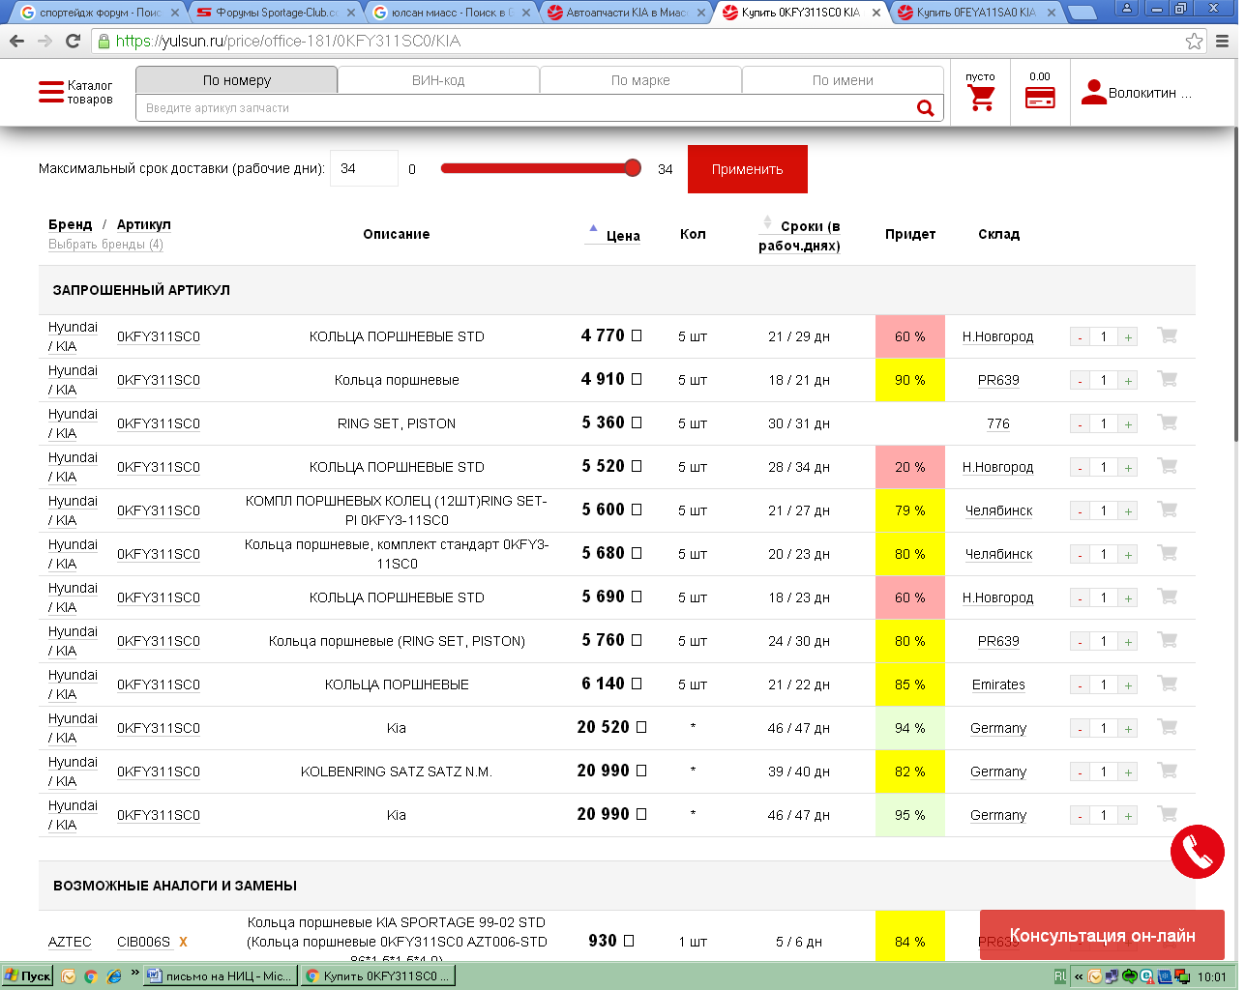This screenshot has width=1246, height=990.
Task: Sort the table by Цена column
Action: (622, 236)
